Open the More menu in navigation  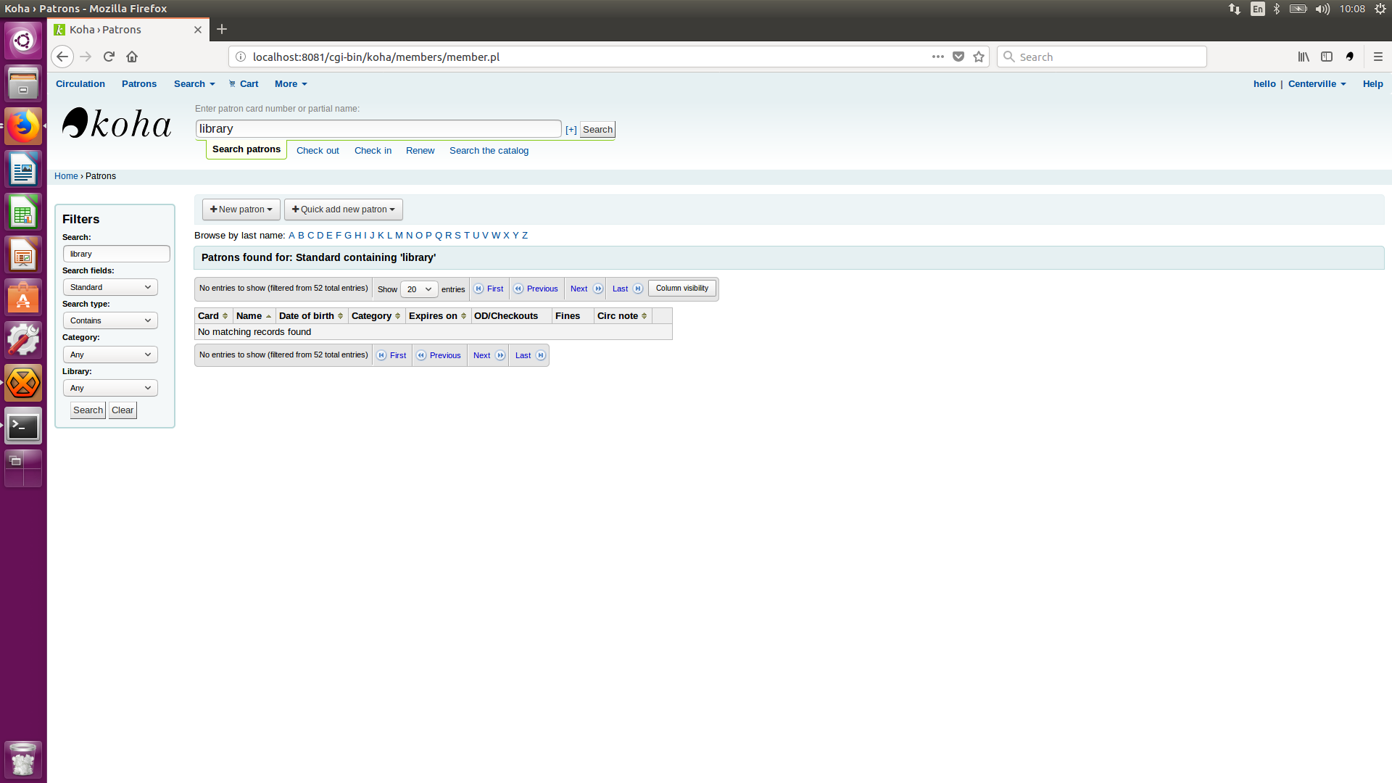click(x=291, y=84)
